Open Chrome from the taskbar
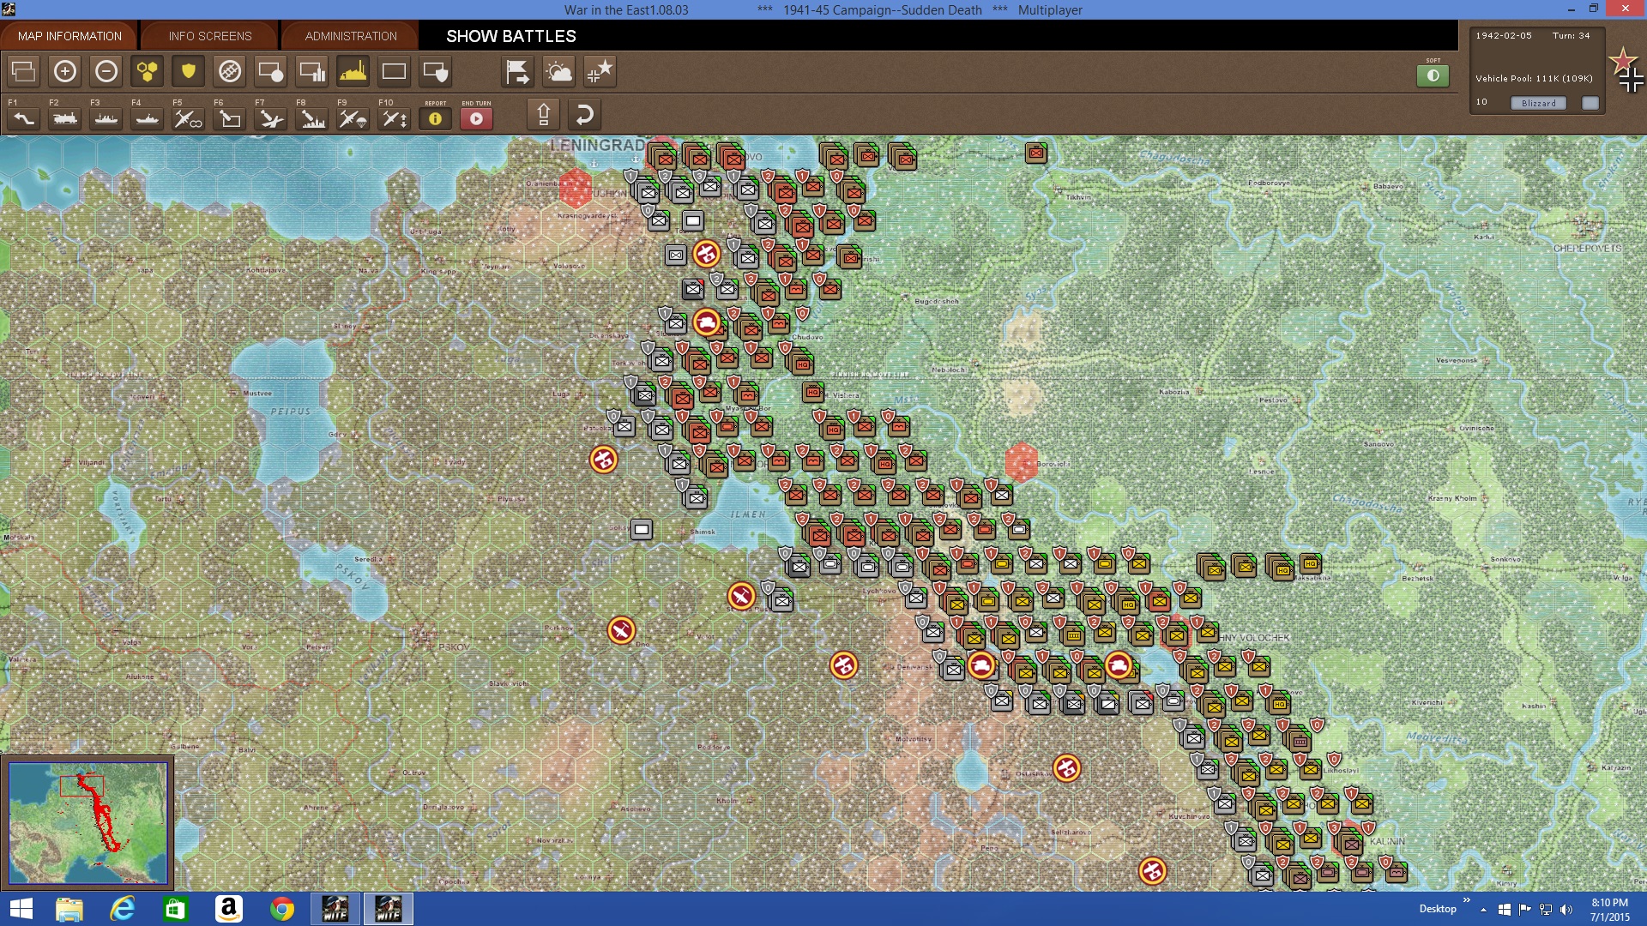The width and height of the screenshot is (1647, 926). 282,909
